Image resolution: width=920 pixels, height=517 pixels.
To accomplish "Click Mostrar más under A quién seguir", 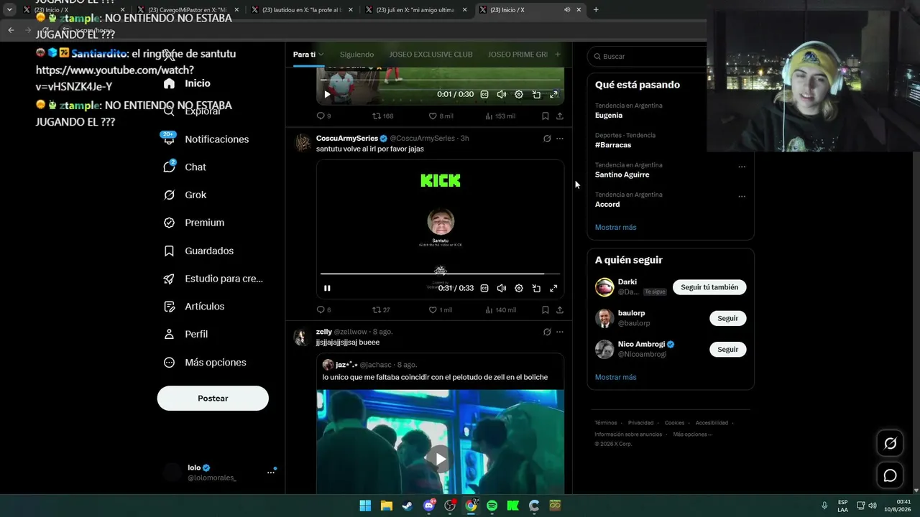I will pos(615,377).
